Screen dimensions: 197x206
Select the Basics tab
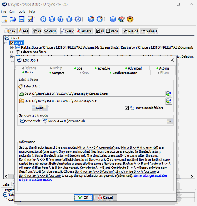[x=28, y=72]
